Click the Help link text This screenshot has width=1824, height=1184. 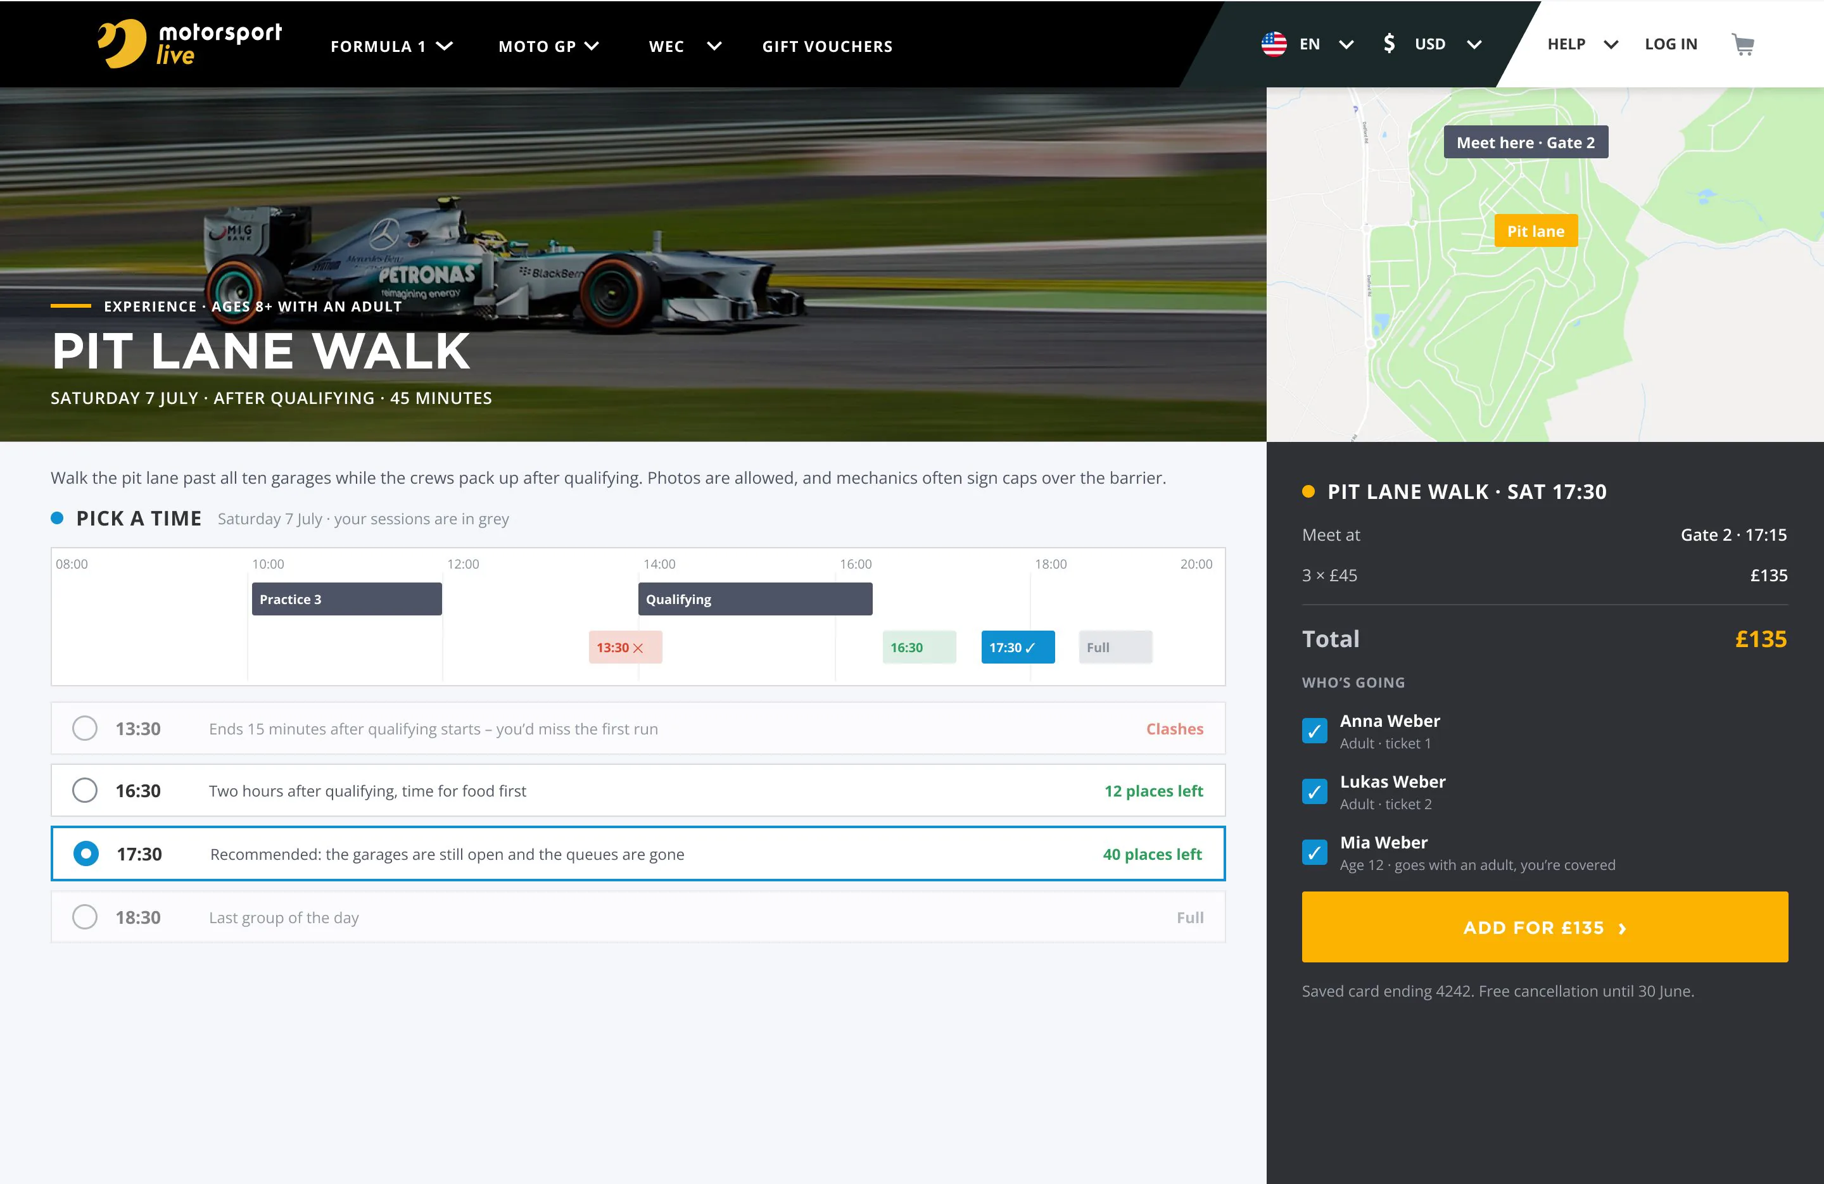(1566, 44)
